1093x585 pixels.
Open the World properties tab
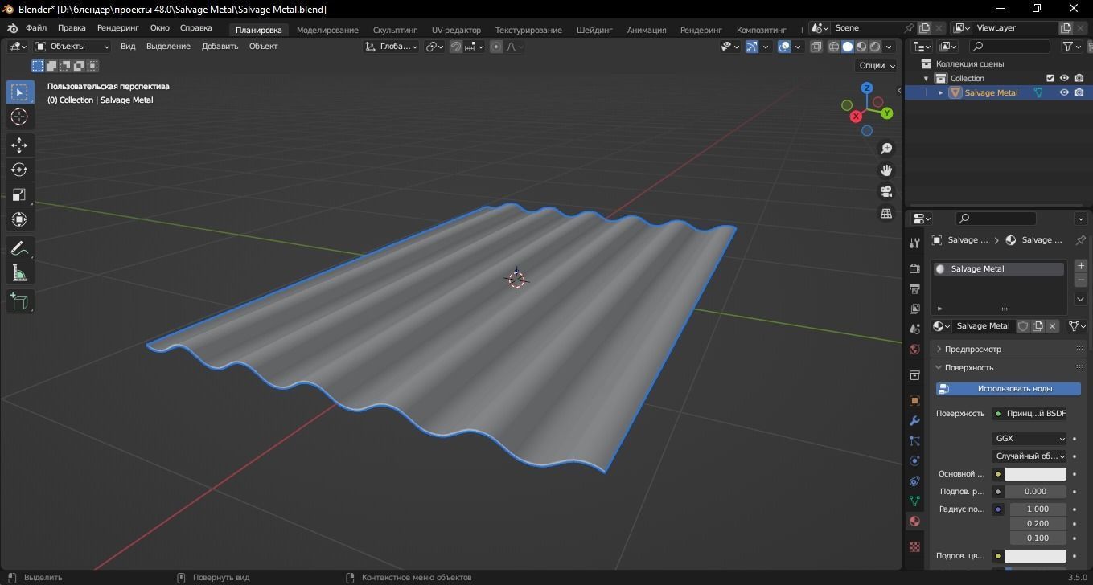point(914,350)
